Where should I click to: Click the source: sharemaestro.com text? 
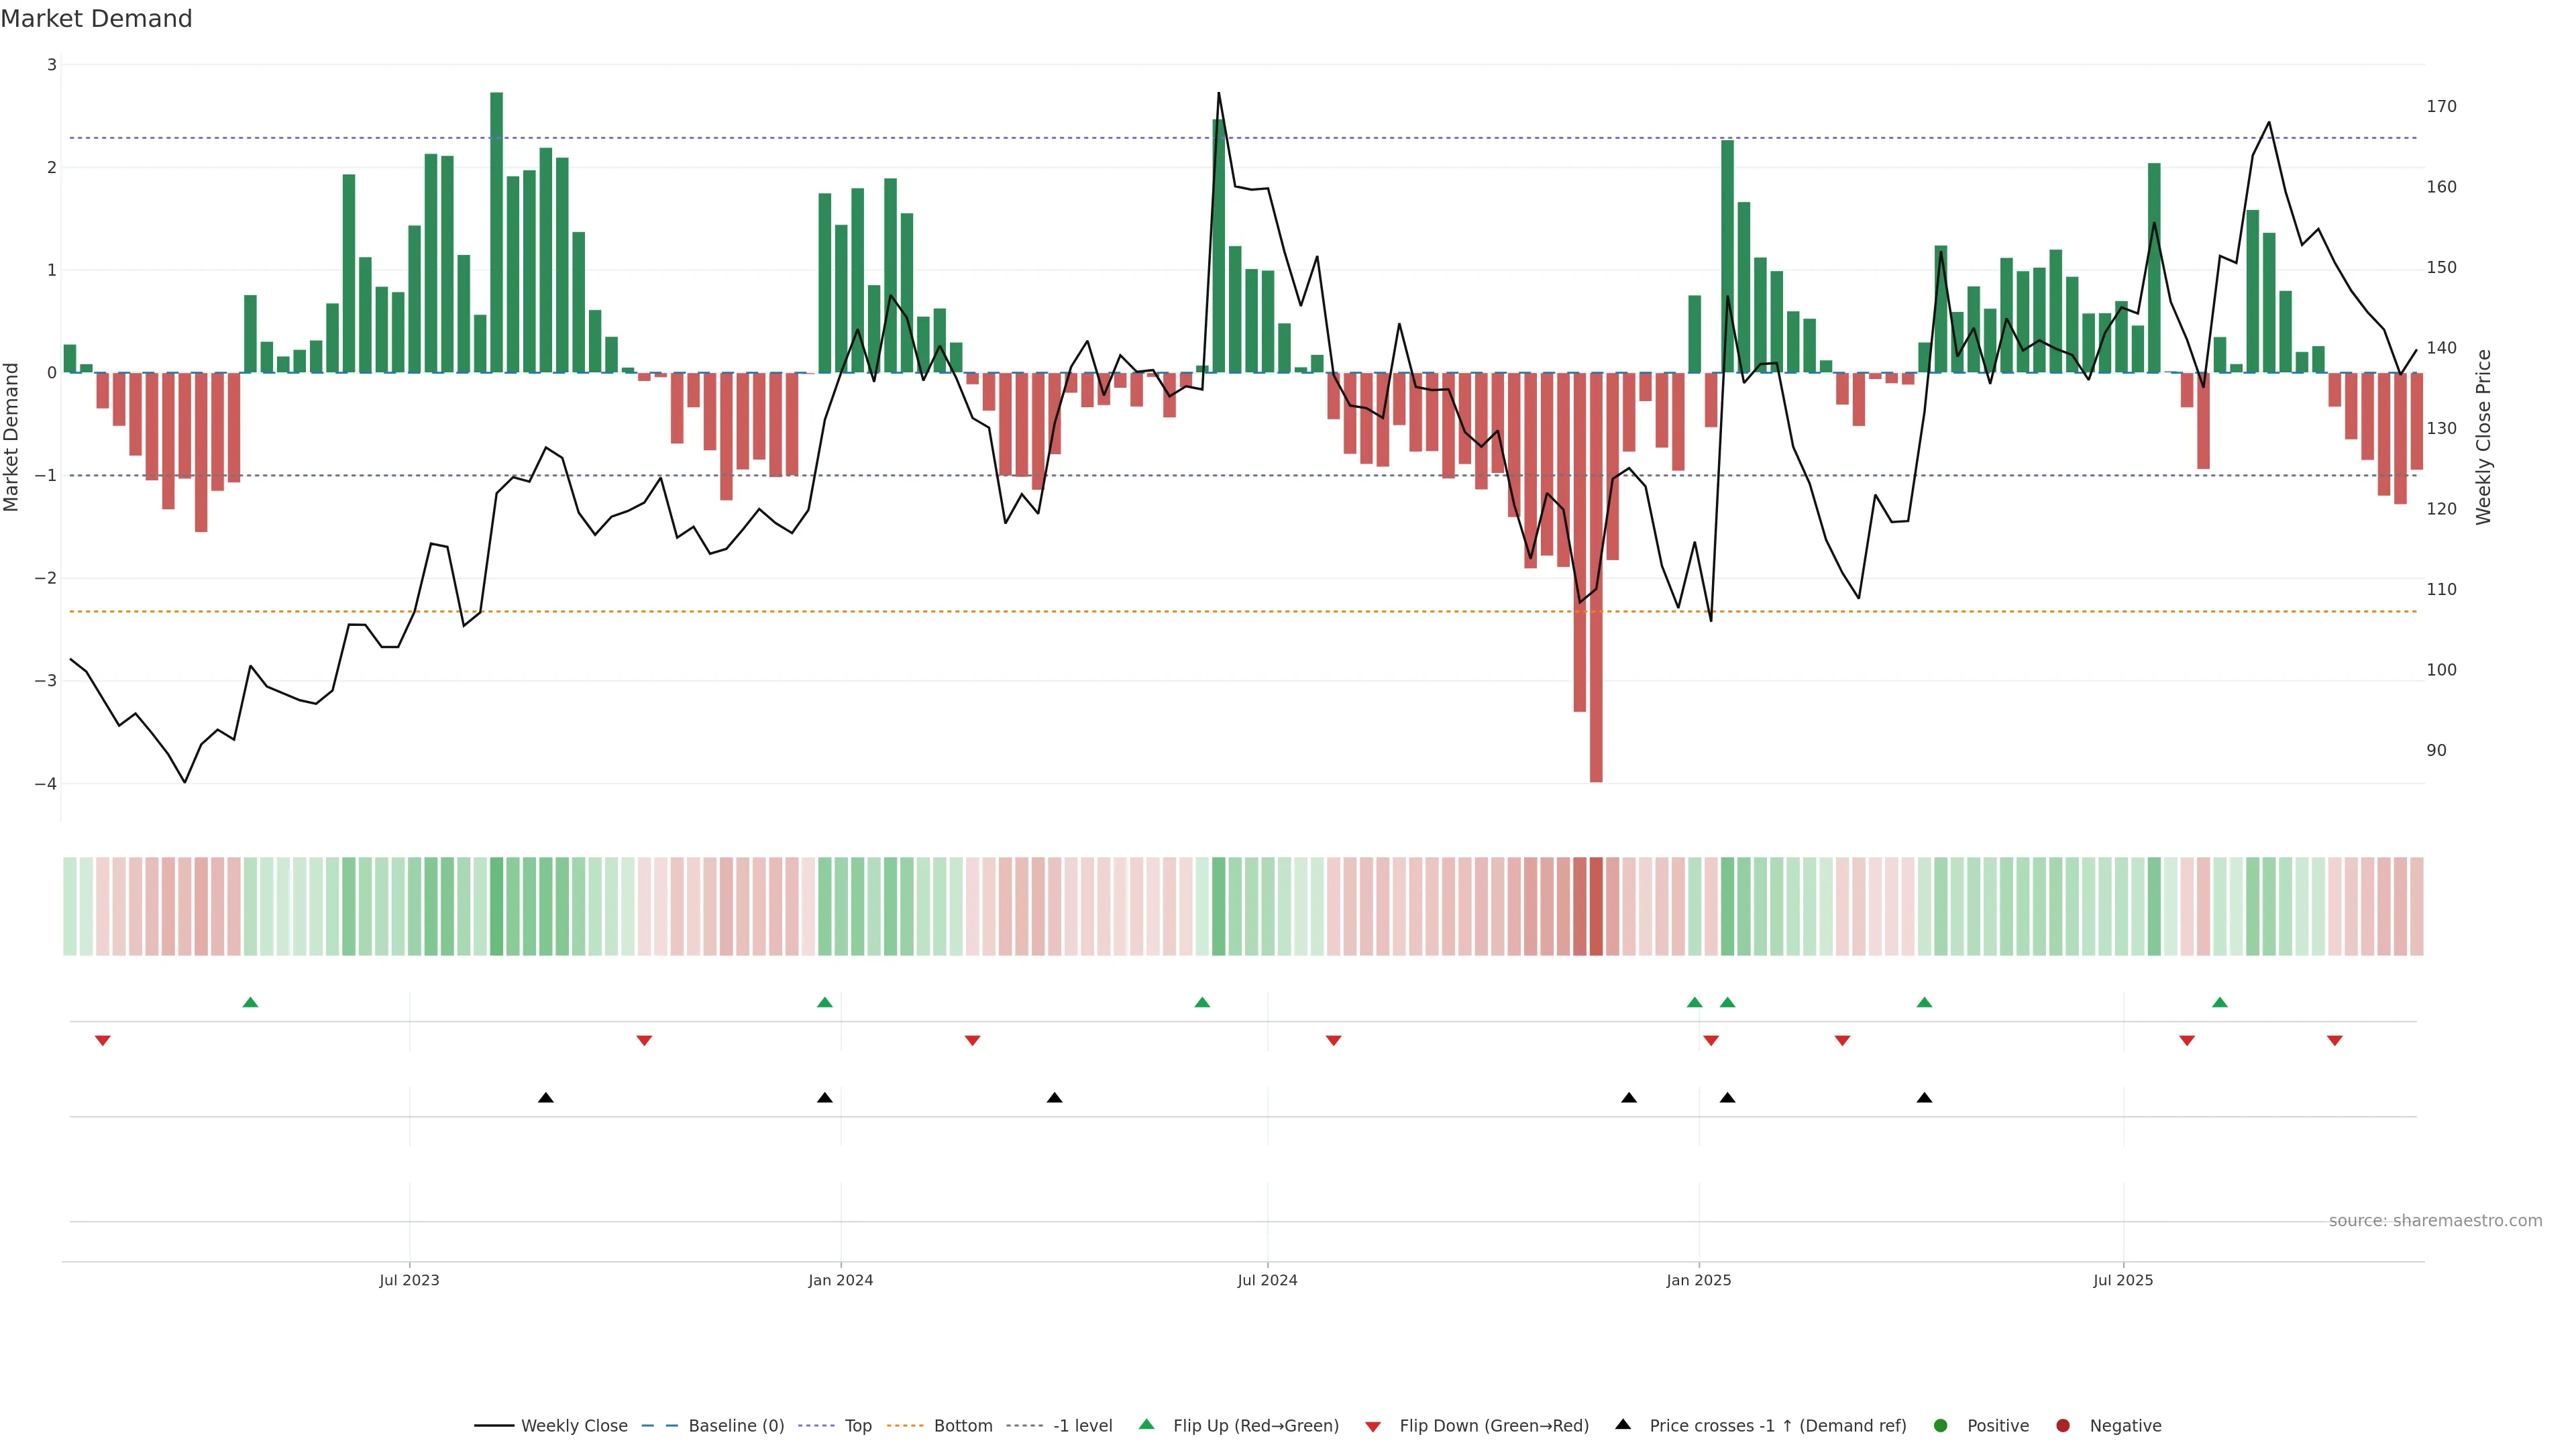coord(2435,1220)
